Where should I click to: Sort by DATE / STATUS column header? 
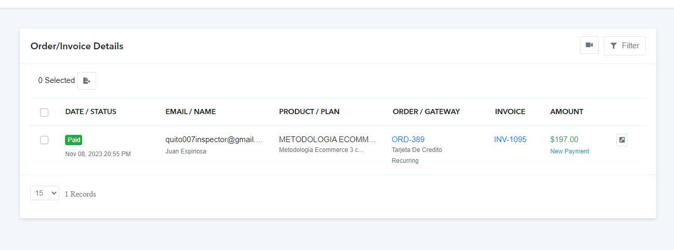point(91,112)
